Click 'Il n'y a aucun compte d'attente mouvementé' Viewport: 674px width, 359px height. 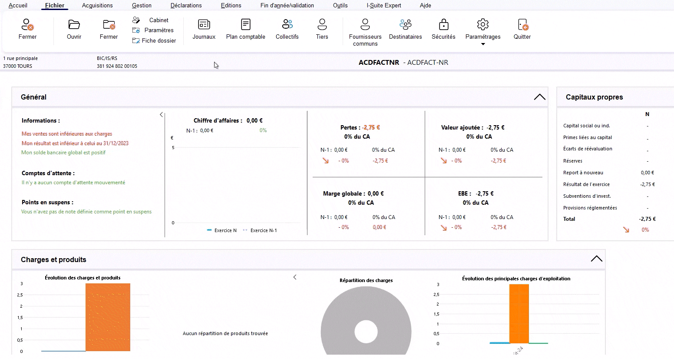(x=73, y=183)
